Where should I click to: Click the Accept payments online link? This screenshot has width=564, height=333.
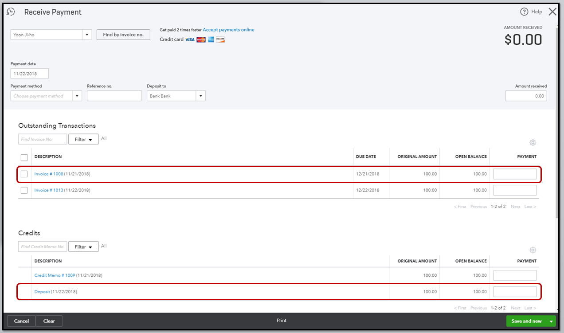coord(228,30)
